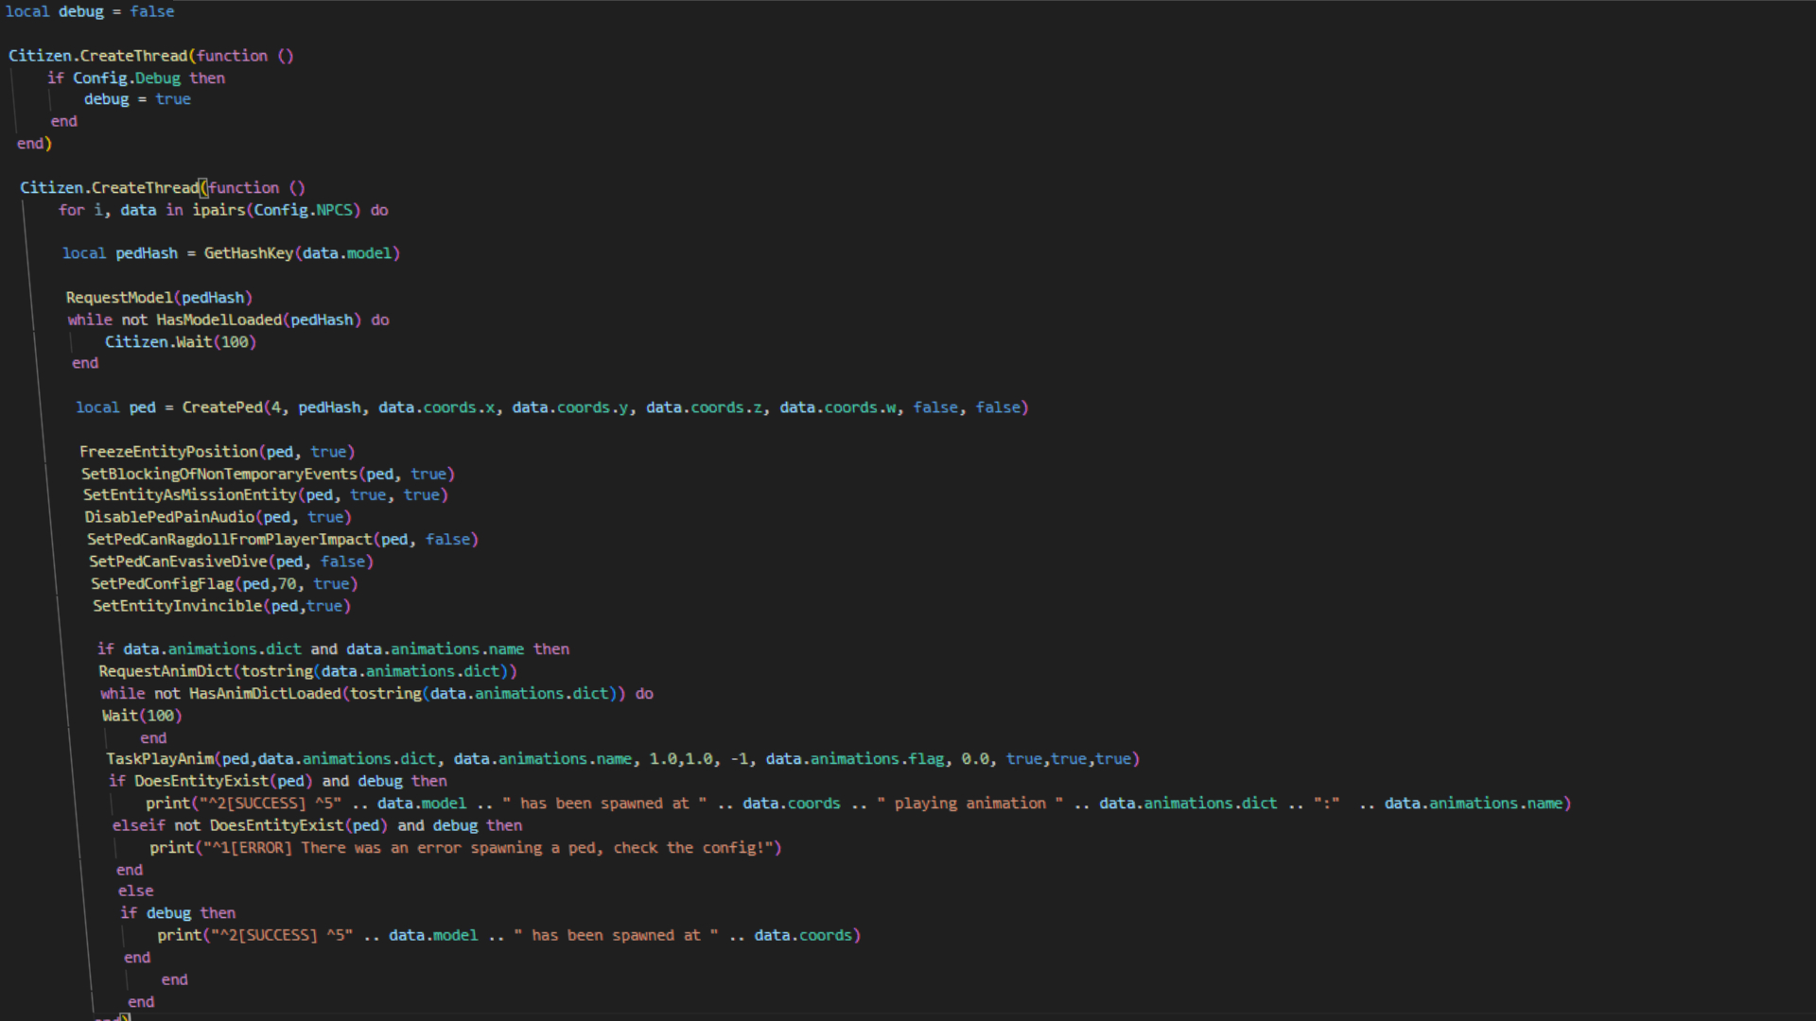
Task: Click Config.NPCS in the for loop
Action: click(304, 210)
